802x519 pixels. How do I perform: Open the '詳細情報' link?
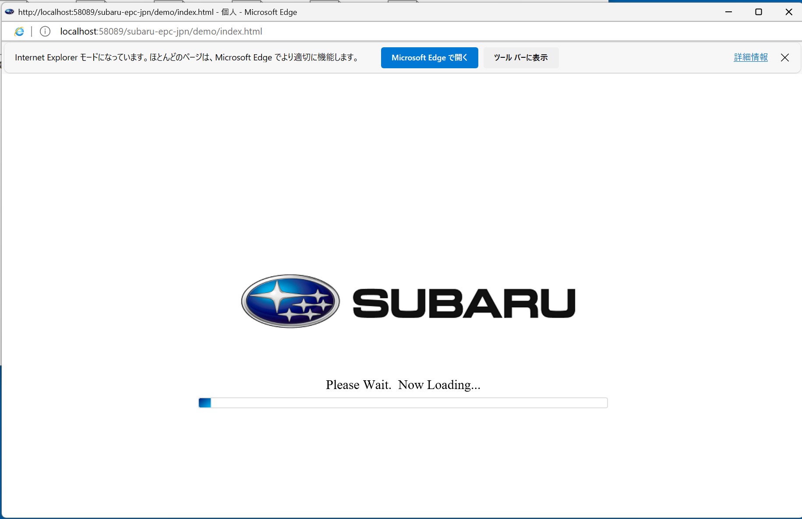[750, 57]
